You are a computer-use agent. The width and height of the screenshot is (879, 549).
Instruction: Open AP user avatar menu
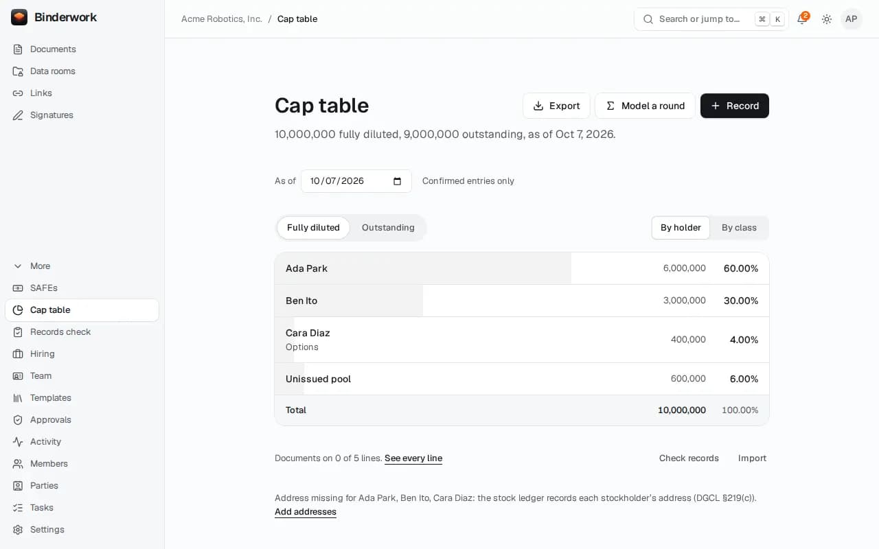pyautogui.click(x=852, y=19)
